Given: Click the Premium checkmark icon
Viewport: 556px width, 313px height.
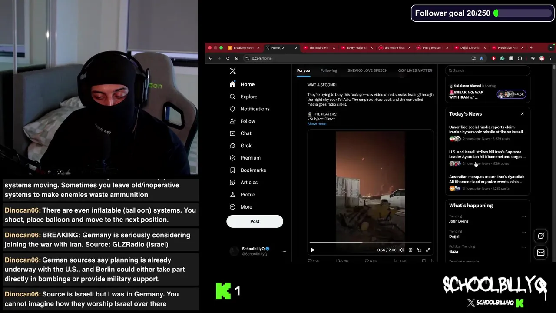Looking at the screenshot, I should 232,158.
